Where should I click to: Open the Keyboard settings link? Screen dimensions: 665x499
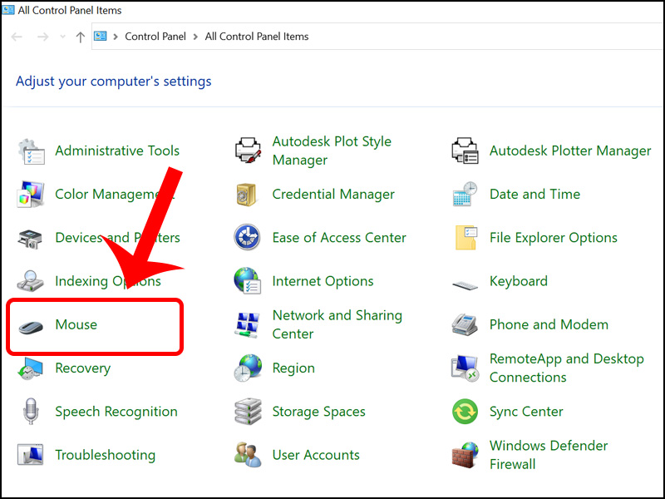tap(518, 281)
